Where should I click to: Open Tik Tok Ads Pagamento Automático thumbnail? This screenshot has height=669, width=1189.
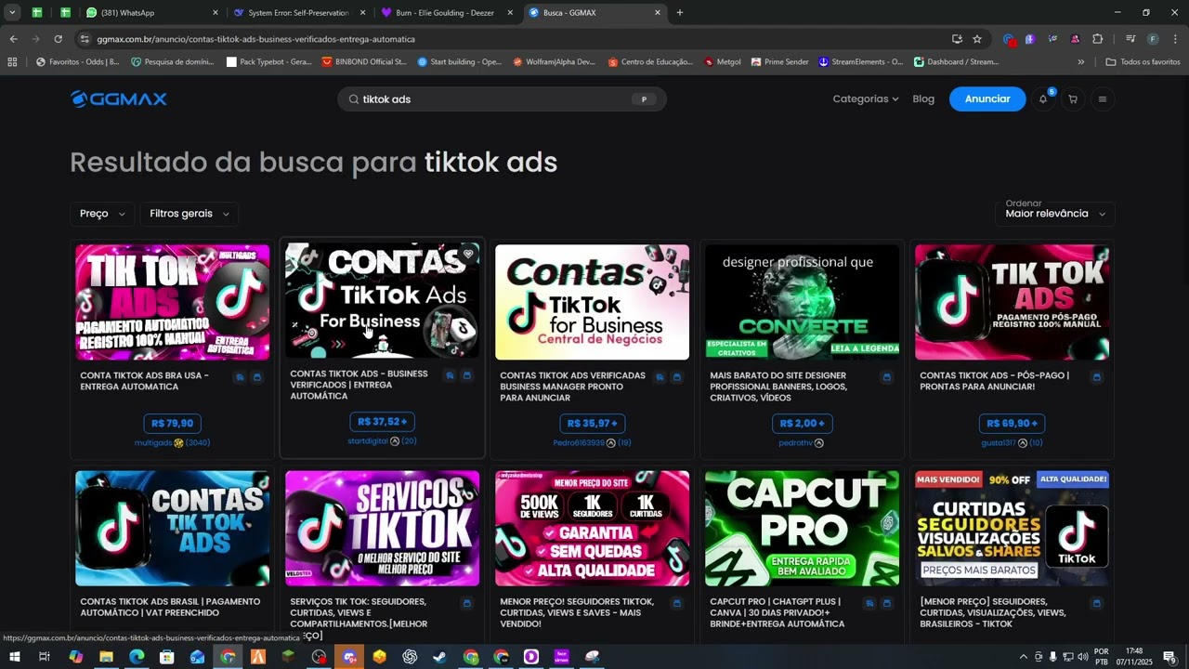pos(172,302)
